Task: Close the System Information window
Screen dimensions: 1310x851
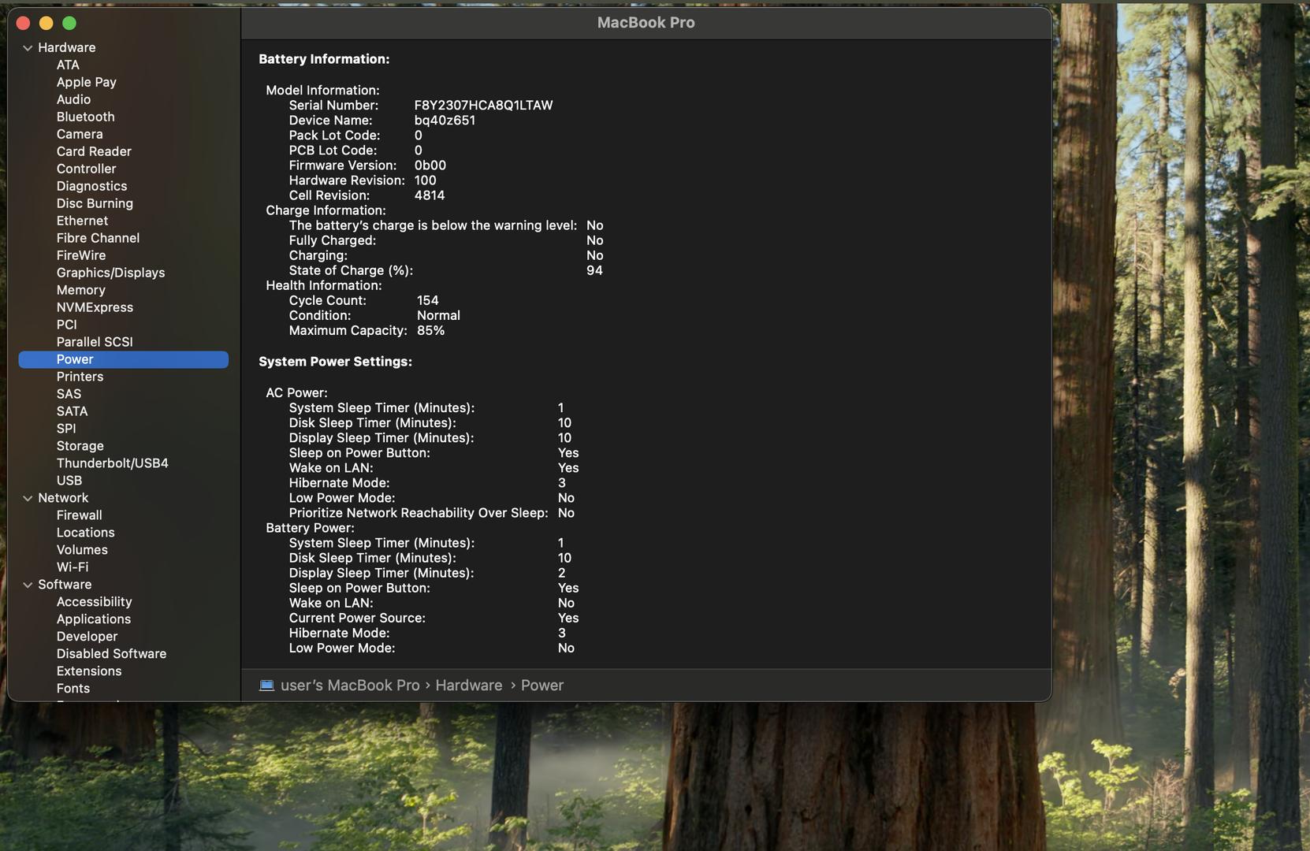Action: pyautogui.click(x=23, y=23)
